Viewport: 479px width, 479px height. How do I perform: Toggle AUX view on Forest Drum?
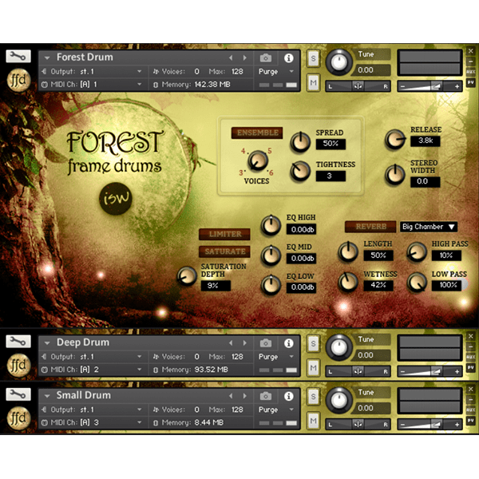tap(470, 72)
